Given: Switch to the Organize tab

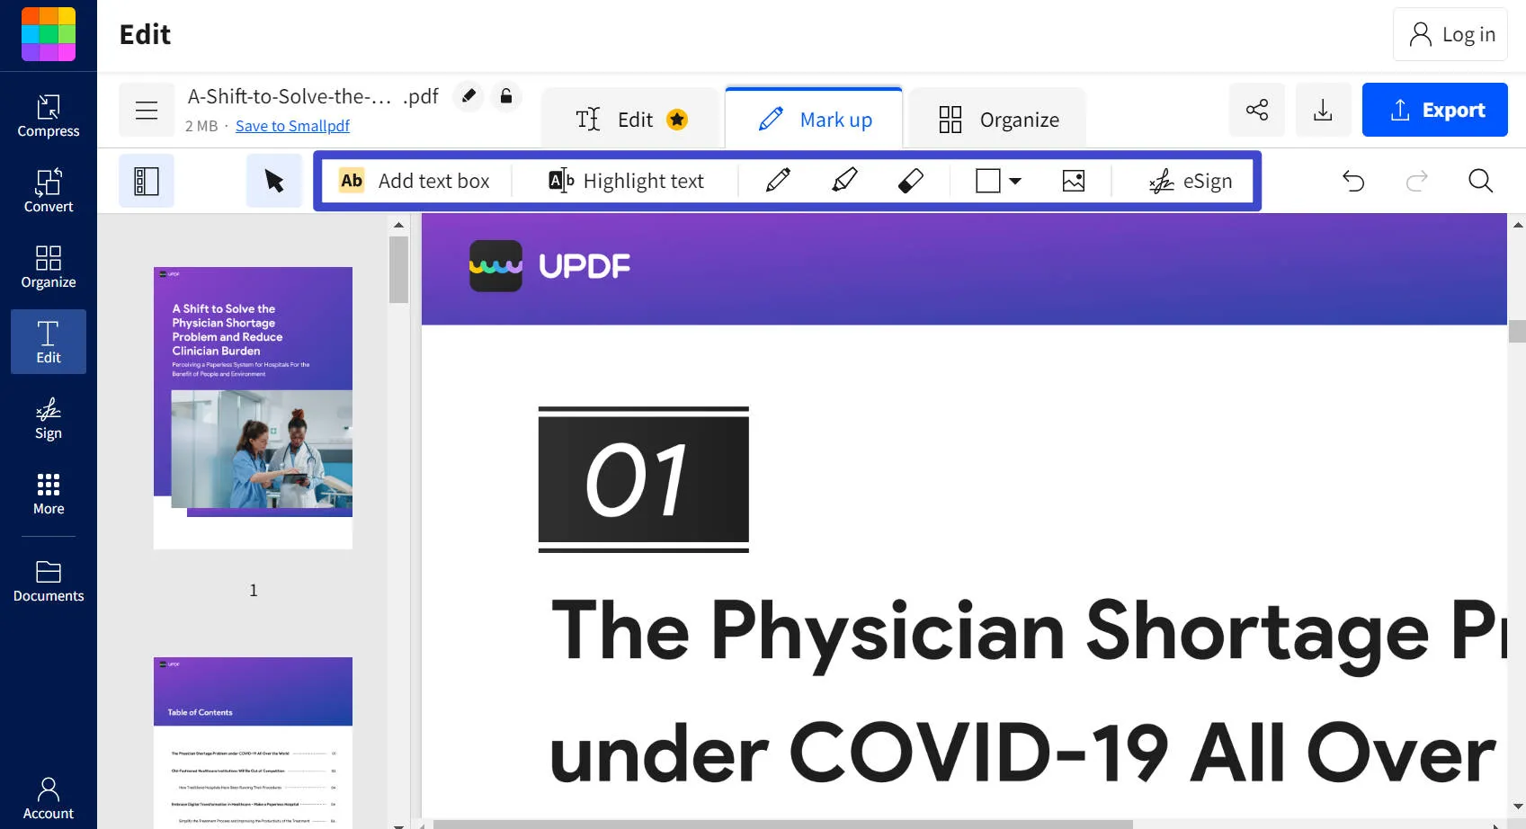Looking at the screenshot, I should pyautogui.click(x=996, y=118).
